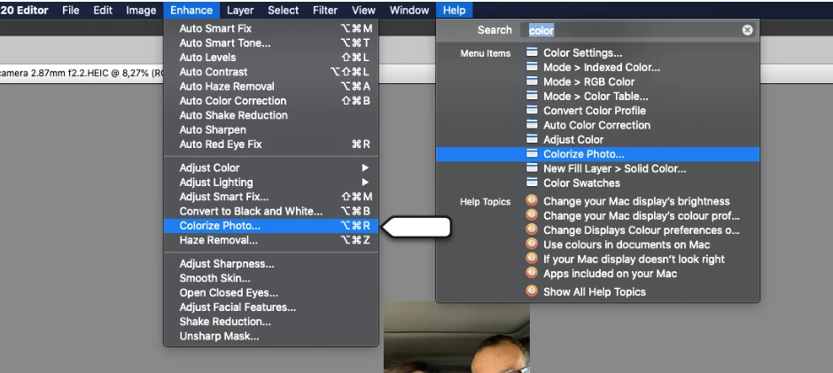Run Auto Contrast
This screenshot has width=833, height=373.
[x=271, y=72]
